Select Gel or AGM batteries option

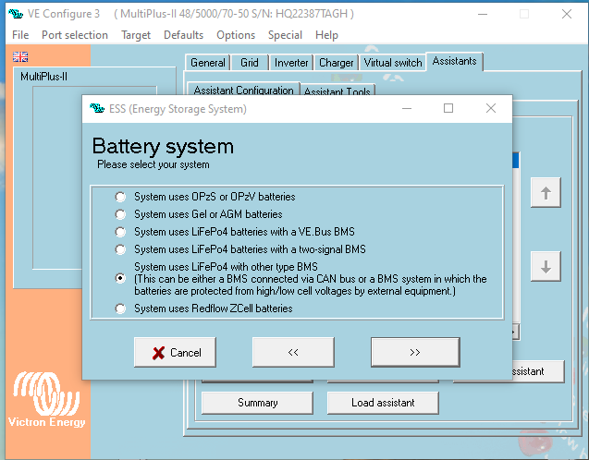(x=120, y=214)
